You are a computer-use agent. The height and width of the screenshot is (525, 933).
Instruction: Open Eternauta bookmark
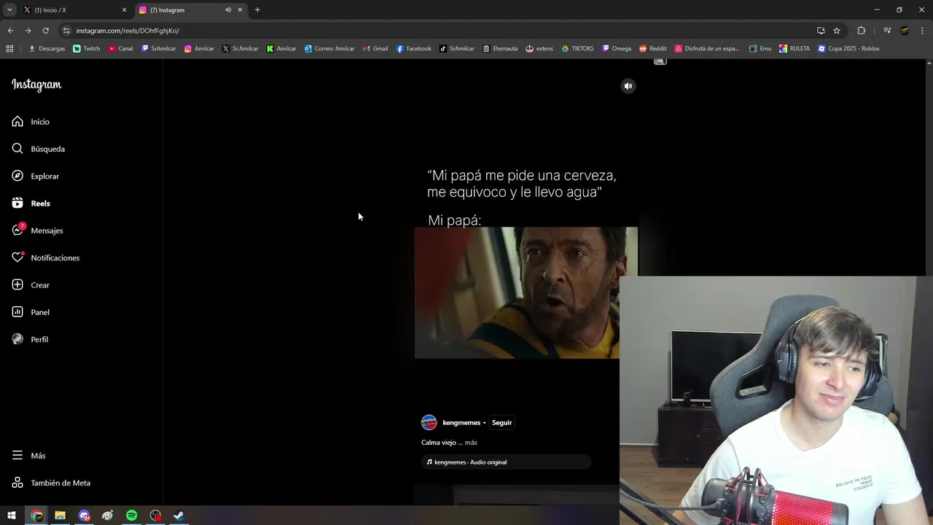(500, 49)
